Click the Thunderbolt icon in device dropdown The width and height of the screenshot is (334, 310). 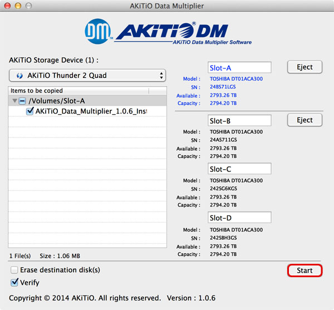click(x=19, y=76)
